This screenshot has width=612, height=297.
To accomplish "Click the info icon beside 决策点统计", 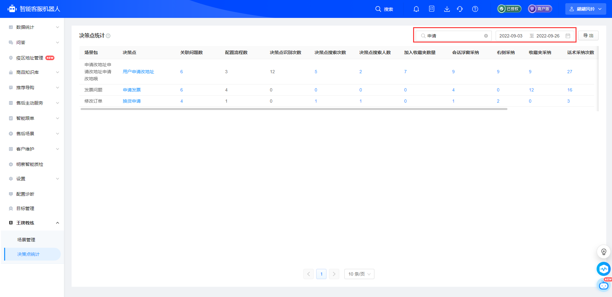I will [x=108, y=36].
